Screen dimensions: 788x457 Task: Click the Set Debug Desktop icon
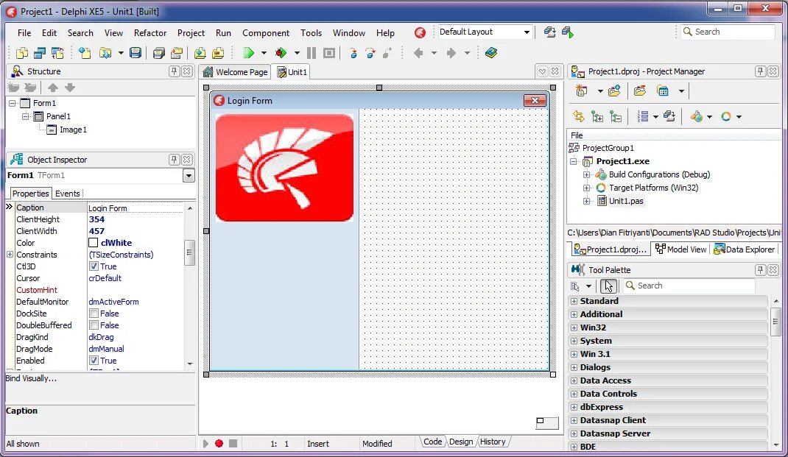coord(568,32)
